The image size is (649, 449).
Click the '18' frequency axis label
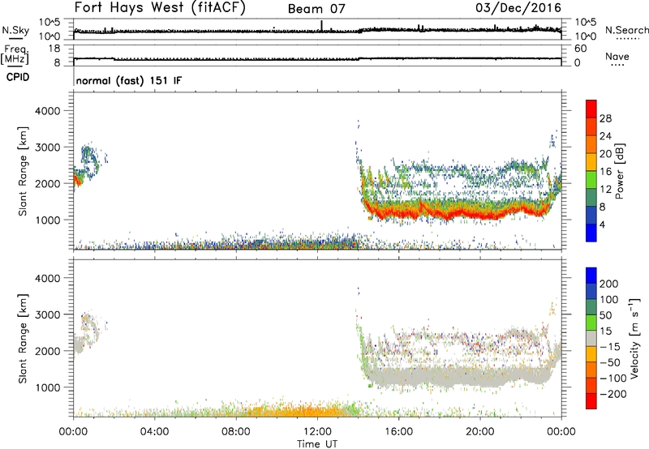pos(54,49)
